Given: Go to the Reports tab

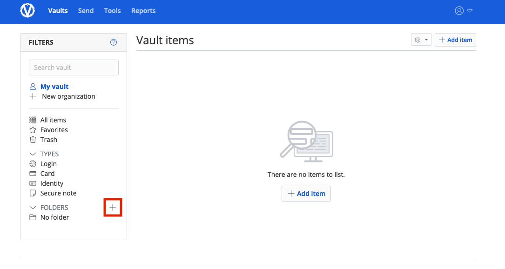Looking at the screenshot, I should click(143, 11).
